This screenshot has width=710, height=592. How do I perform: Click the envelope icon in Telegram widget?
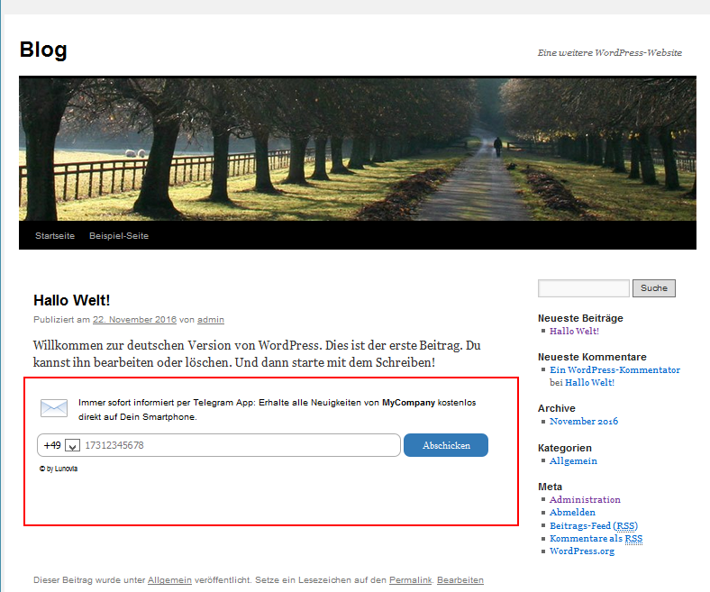pyautogui.click(x=54, y=408)
